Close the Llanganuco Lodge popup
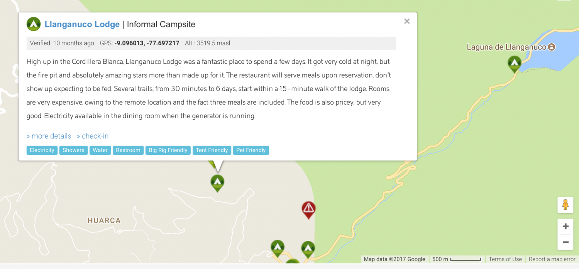The width and height of the screenshot is (579, 269). 407,22
